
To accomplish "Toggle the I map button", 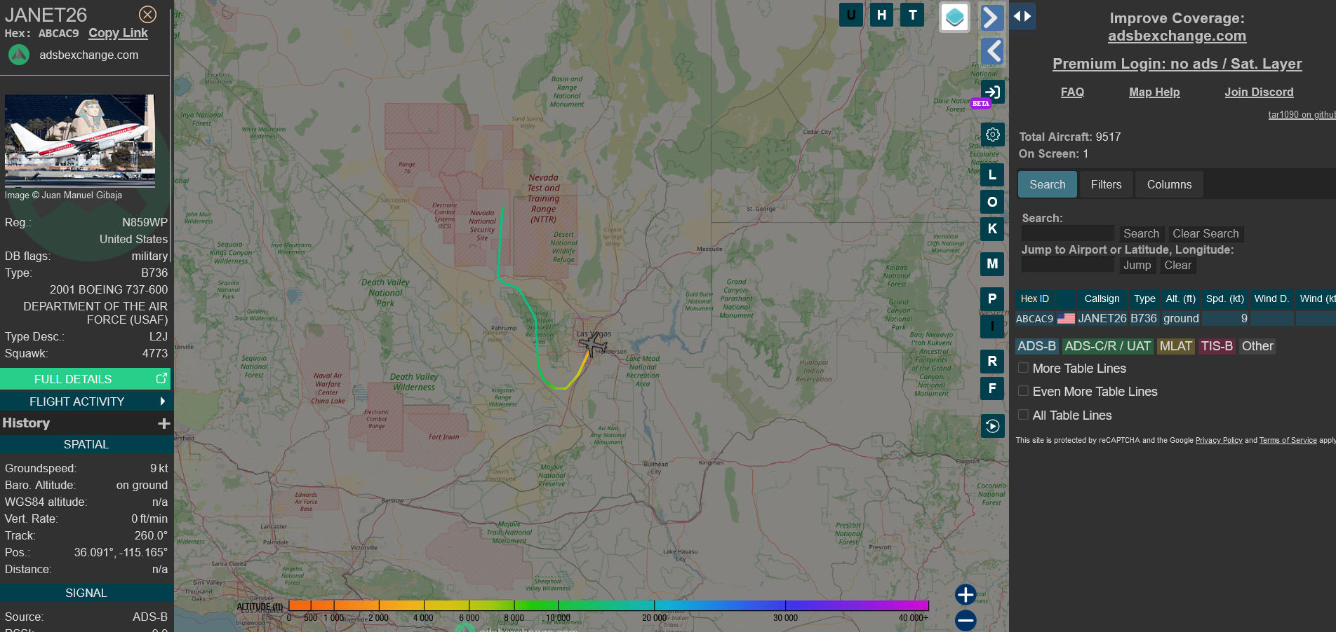I will (x=992, y=326).
